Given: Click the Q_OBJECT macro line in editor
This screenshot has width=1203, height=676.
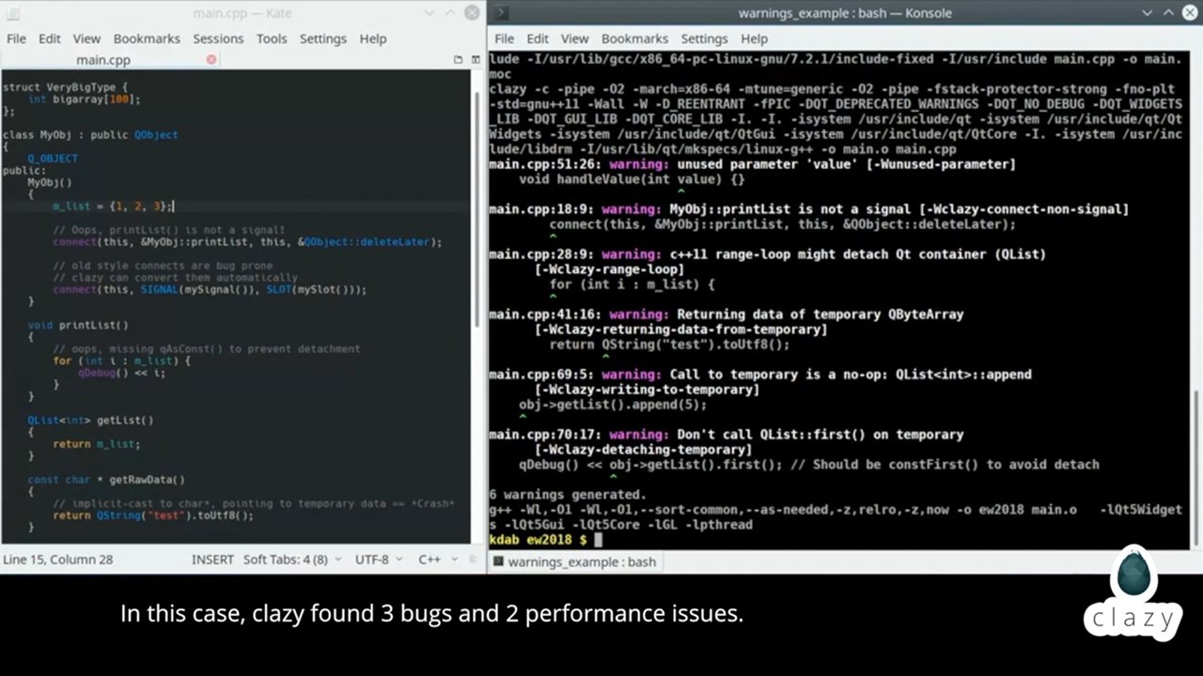Looking at the screenshot, I should (53, 159).
